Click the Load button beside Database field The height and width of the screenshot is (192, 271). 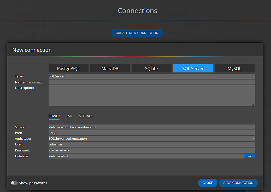tap(249, 156)
